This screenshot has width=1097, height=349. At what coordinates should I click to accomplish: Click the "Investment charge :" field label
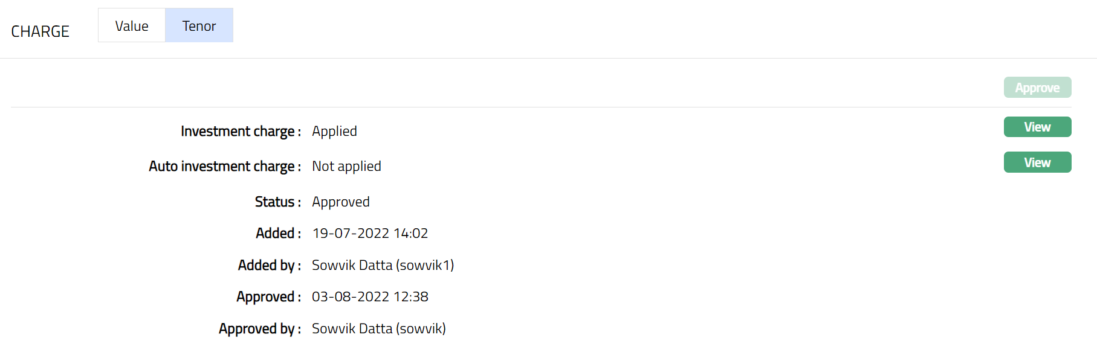pos(241,131)
